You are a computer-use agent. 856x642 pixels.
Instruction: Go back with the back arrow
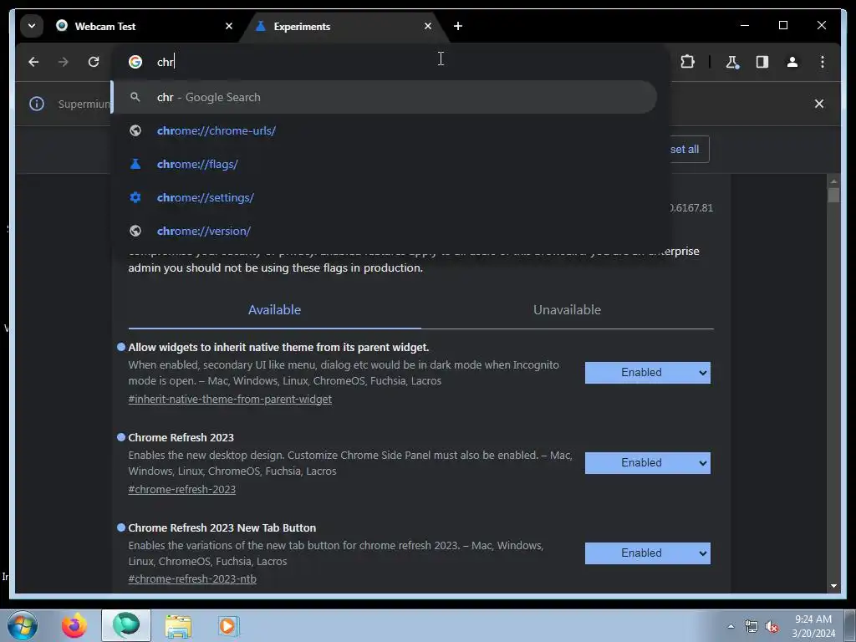click(33, 62)
